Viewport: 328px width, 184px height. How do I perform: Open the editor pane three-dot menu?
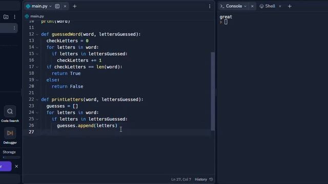click(210, 6)
